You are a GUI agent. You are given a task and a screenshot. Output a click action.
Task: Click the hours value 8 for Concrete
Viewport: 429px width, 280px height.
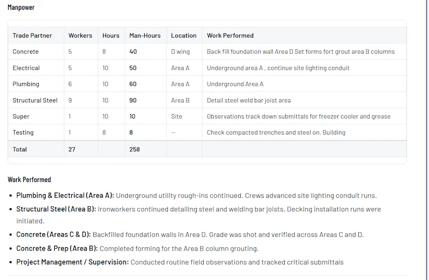104,51
